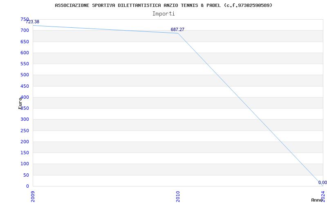The image size is (327, 204).
Task: Click the 600 y-axis tick label
Action: [25, 53]
